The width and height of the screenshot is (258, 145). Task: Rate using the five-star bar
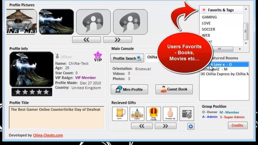(32, 92)
